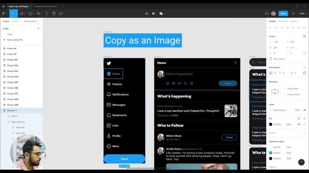Add a fill with plus icon

[x=305, y=119]
